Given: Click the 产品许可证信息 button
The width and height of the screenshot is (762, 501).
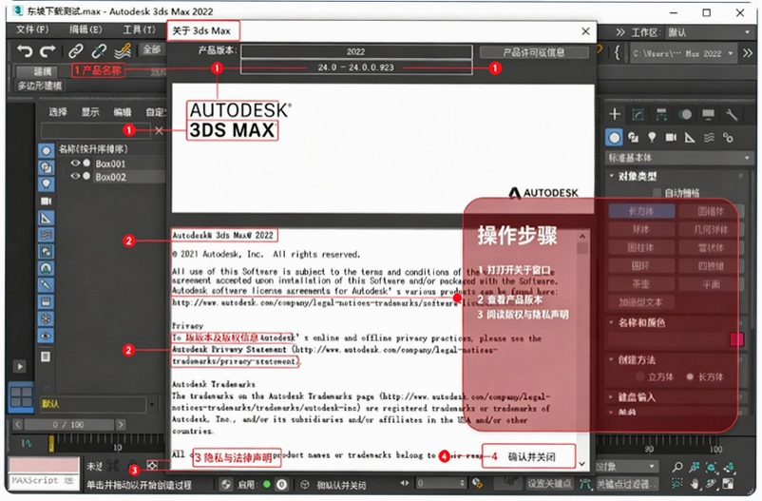Looking at the screenshot, I should [x=534, y=52].
